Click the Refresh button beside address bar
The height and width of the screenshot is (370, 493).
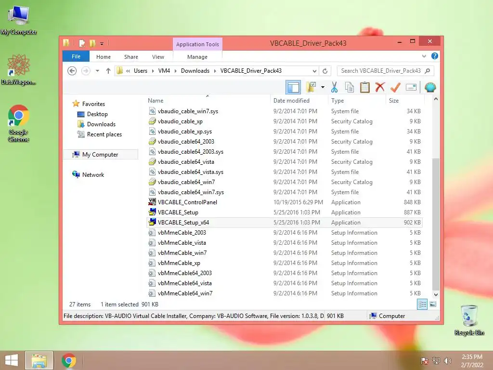325,71
